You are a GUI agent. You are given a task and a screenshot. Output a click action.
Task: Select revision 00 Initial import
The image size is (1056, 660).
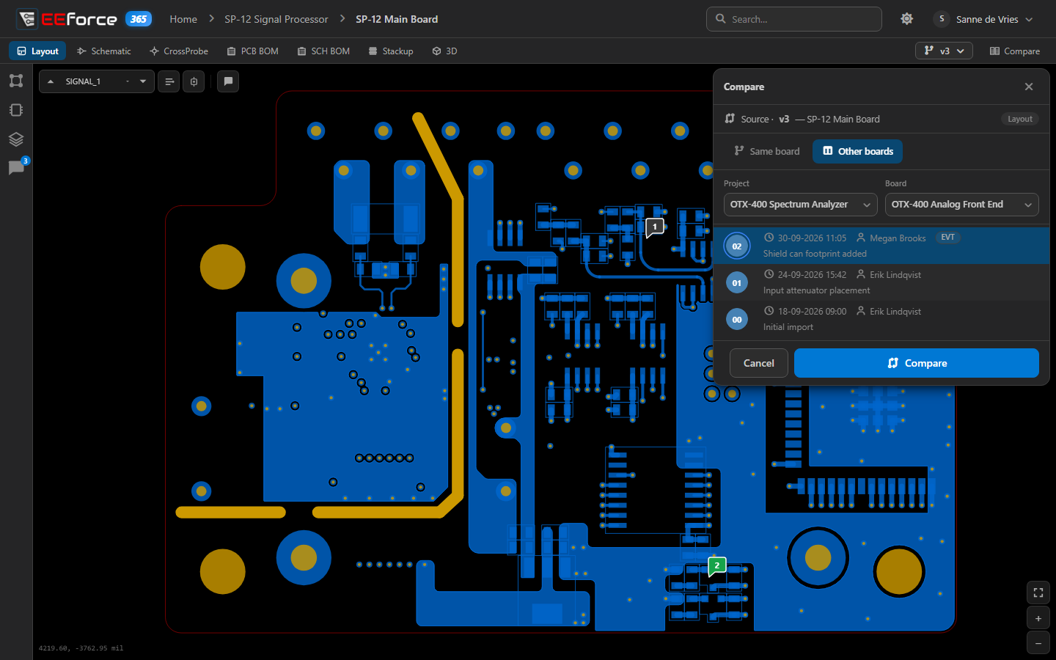pos(881,319)
